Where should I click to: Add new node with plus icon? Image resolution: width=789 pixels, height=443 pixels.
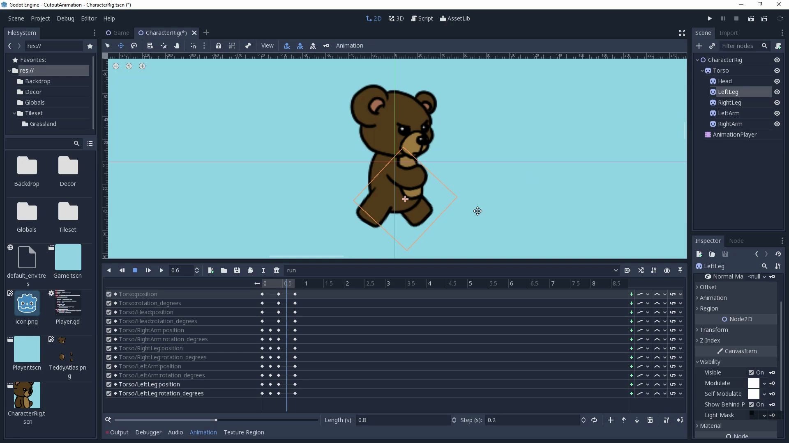699,46
